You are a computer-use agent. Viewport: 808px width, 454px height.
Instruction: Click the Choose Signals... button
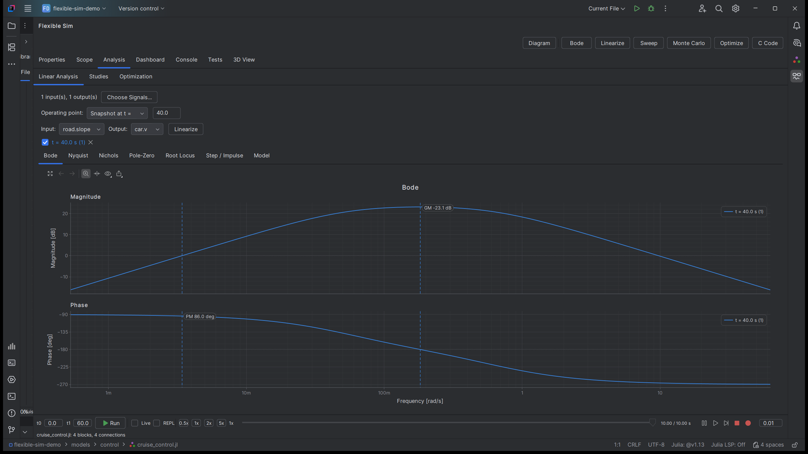pyautogui.click(x=129, y=97)
